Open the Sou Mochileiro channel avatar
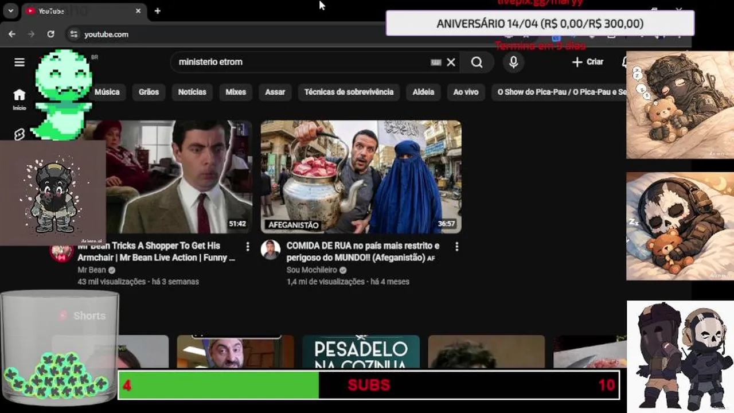 [x=271, y=250]
